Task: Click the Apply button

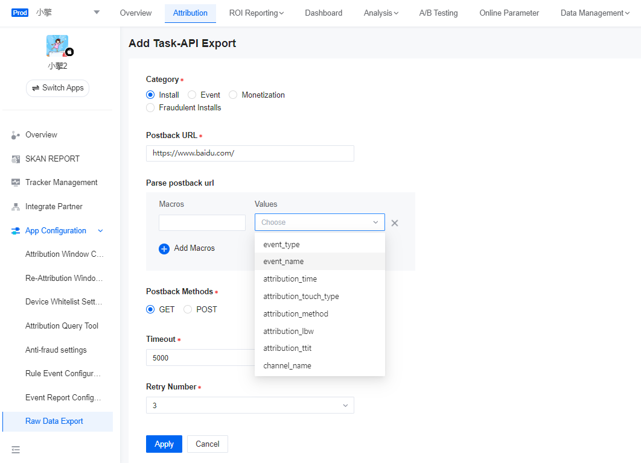Action: [x=164, y=444]
